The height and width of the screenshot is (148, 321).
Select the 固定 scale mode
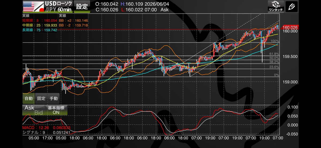[41, 98]
